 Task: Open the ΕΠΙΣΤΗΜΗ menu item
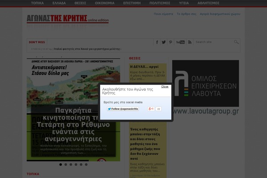(x=132, y=3)
